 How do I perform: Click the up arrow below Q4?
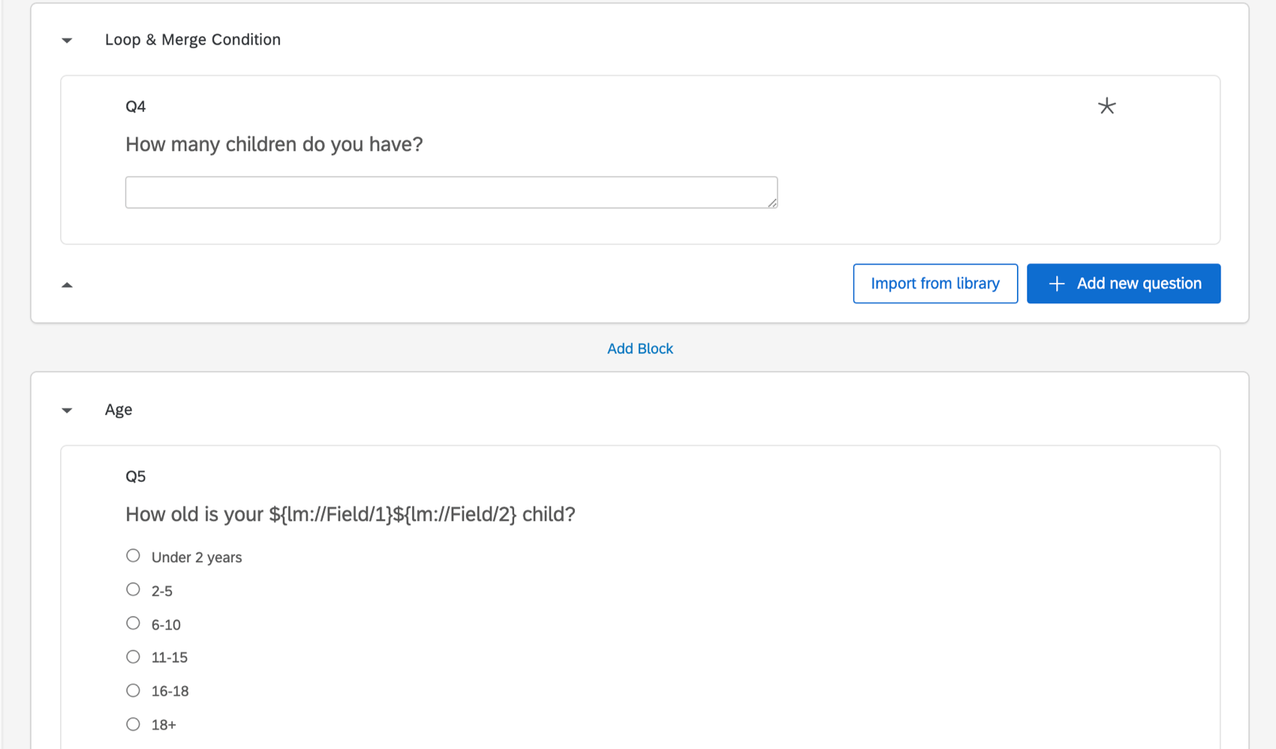click(x=67, y=285)
